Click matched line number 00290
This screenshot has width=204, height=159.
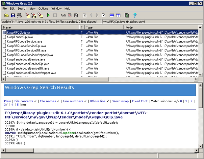tap(11, 133)
